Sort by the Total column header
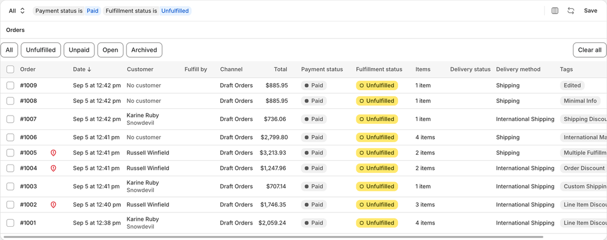The height and width of the screenshot is (240, 607). coord(281,69)
